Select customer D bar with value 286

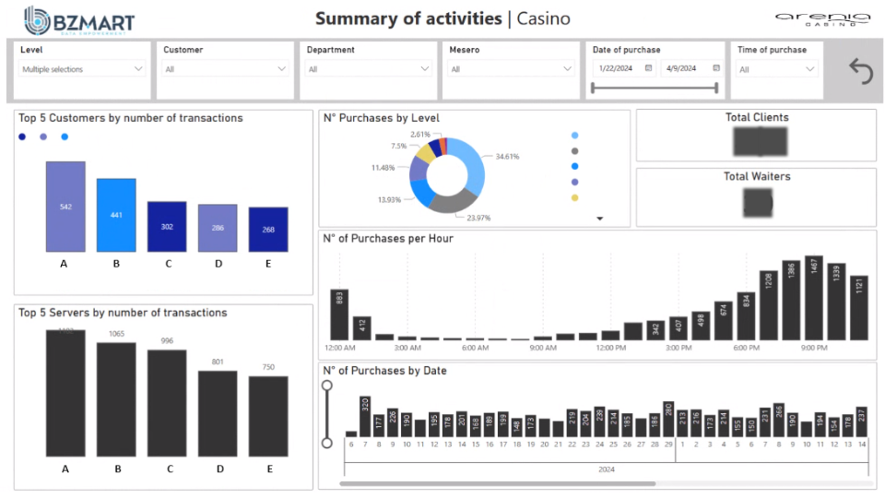pyautogui.click(x=218, y=228)
